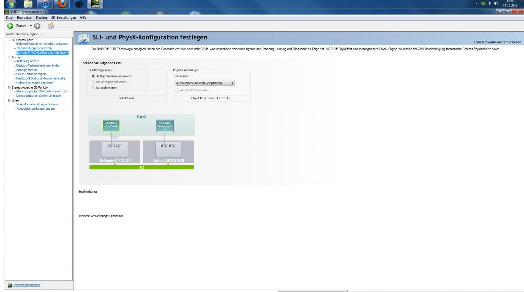Click the green Systeminformationen icon
Screen dimensions: 524x292
(x=9, y=285)
